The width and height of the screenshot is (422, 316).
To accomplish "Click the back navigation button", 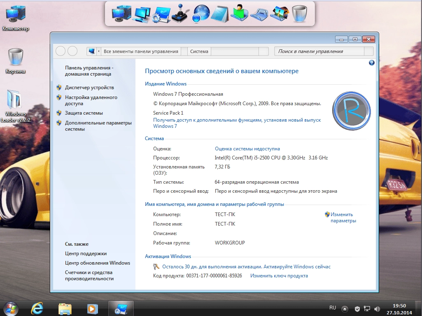I will click(61, 51).
